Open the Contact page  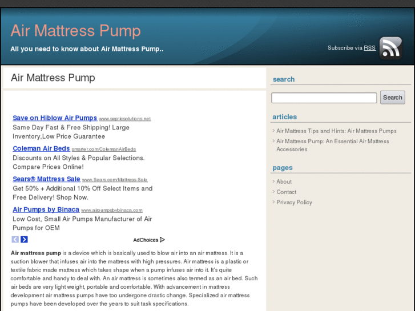tap(287, 192)
